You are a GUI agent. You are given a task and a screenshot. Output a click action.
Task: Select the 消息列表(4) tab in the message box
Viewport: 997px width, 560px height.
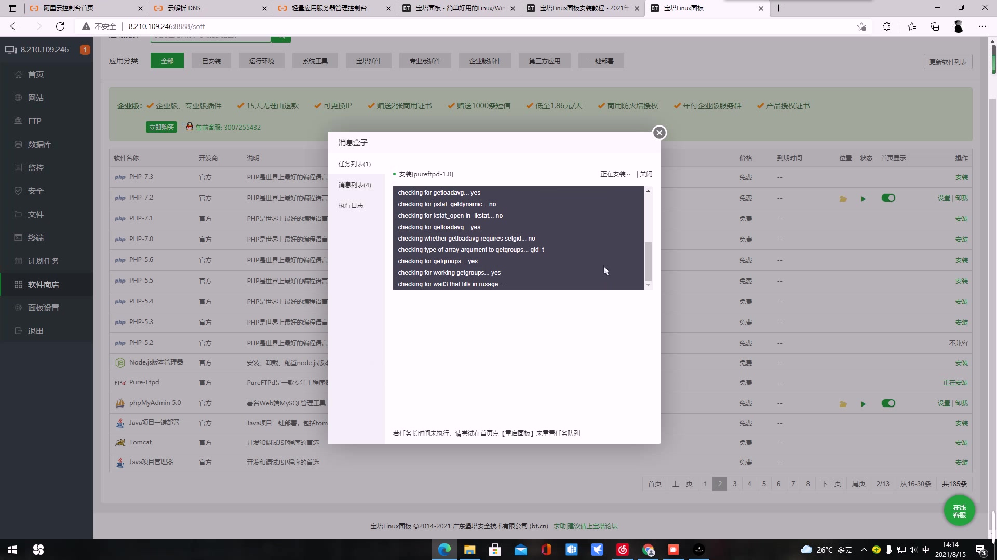pos(355,185)
